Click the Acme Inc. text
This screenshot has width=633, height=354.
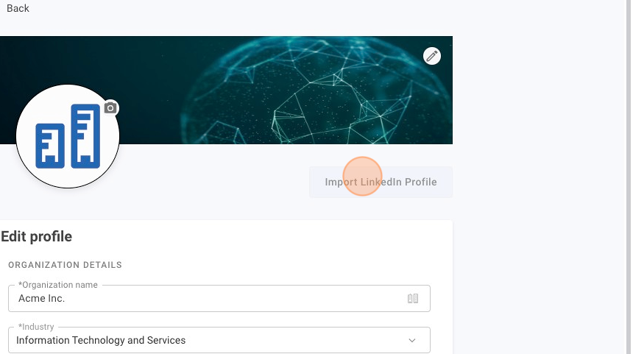click(42, 299)
